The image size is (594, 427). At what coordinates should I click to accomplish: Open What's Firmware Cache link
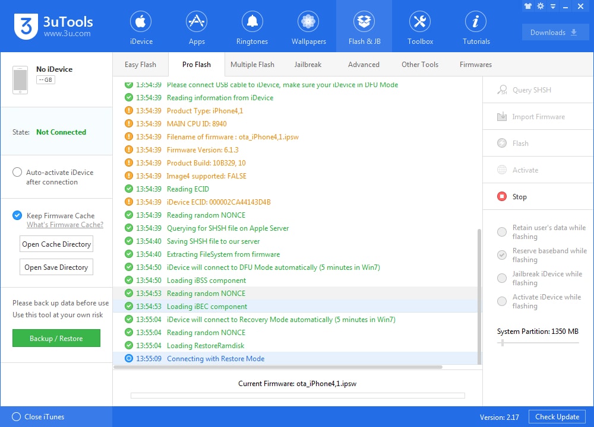65,225
